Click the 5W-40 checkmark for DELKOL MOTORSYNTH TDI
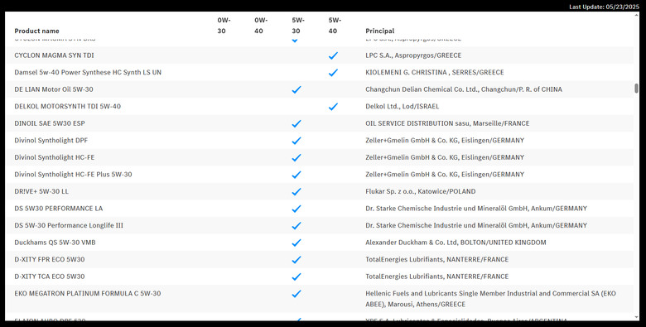Image resolution: width=646 pixels, height=327 pixels. [x=333, y=107]
